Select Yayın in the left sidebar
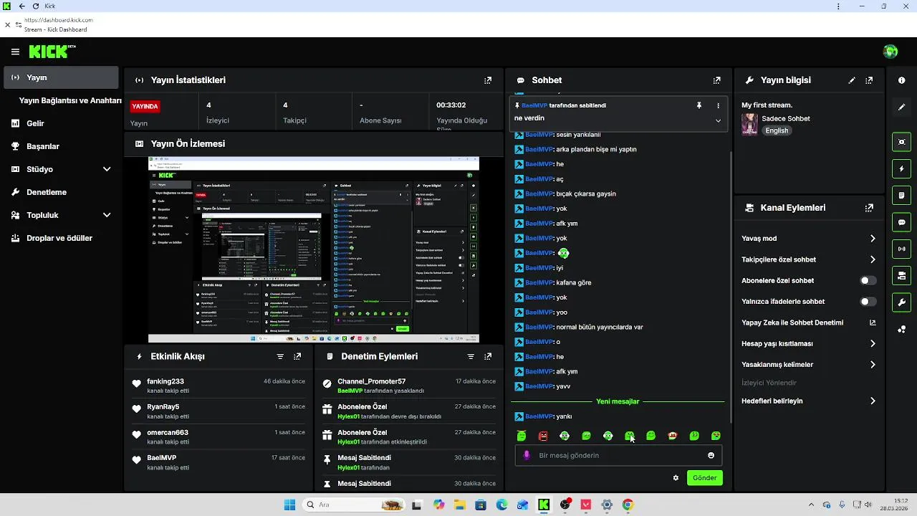Image resolution: width=917 pixels, height=516 pixels. [x=60, y=77]
